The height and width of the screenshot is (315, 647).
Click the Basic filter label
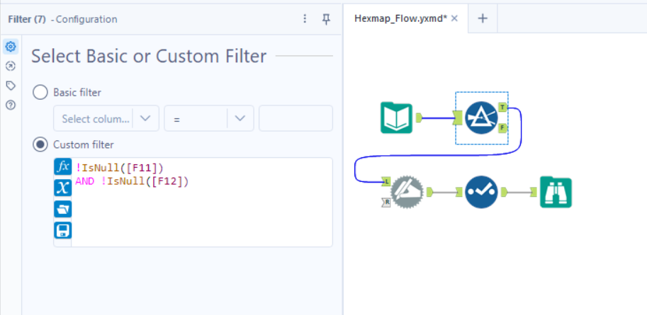77,92
